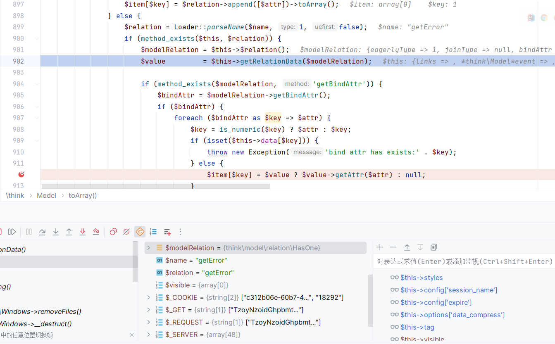This screenshot has height=344, width=555.
Task: Collapse the code fold arrow at line 906
Action: pyautogui.click(x=37, y=107)
